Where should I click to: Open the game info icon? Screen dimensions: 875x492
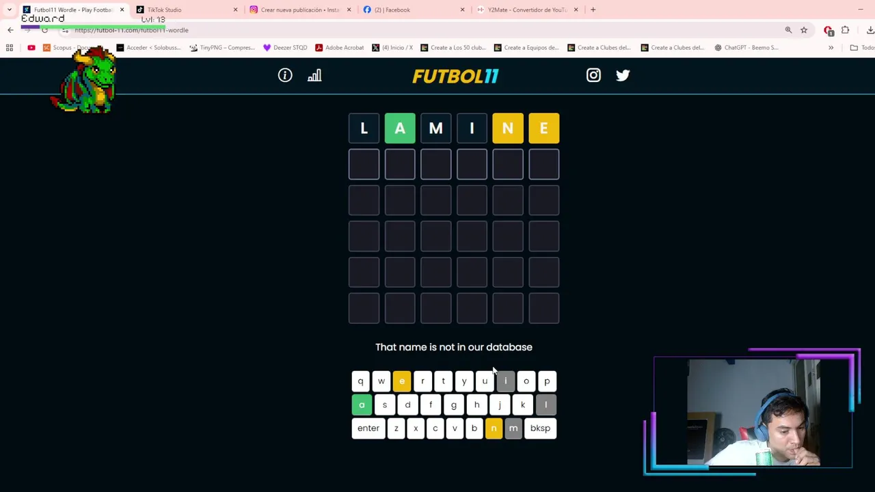pos(285,75)
